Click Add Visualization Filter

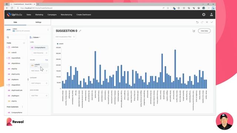[x=65, y=37]
